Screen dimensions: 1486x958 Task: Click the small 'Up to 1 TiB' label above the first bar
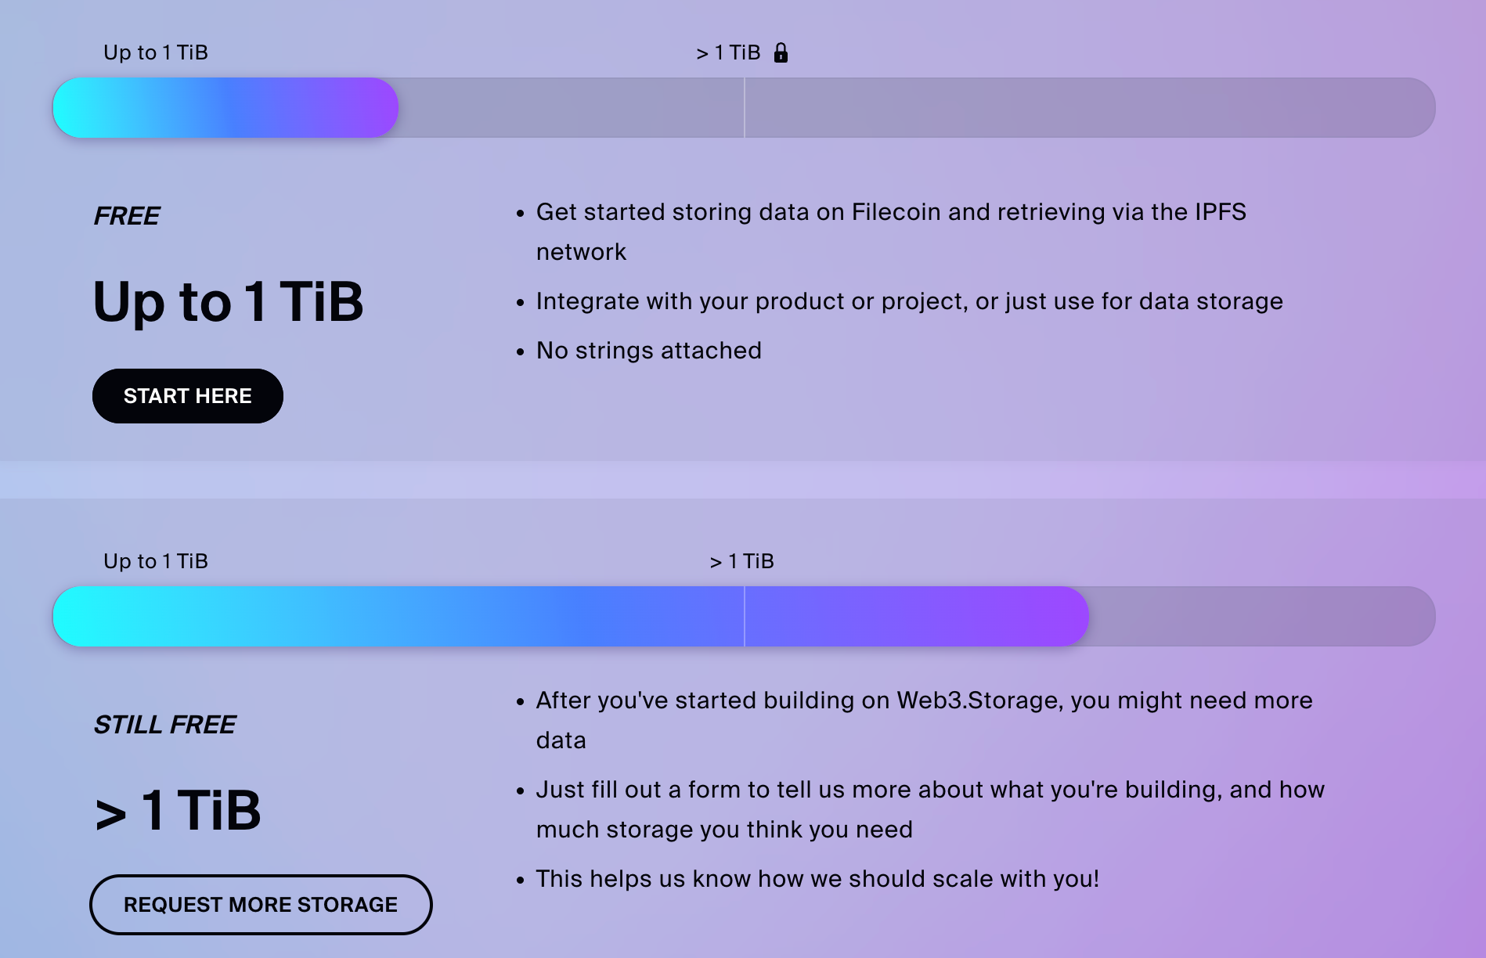pyautogui.click(x=156, y=52)
